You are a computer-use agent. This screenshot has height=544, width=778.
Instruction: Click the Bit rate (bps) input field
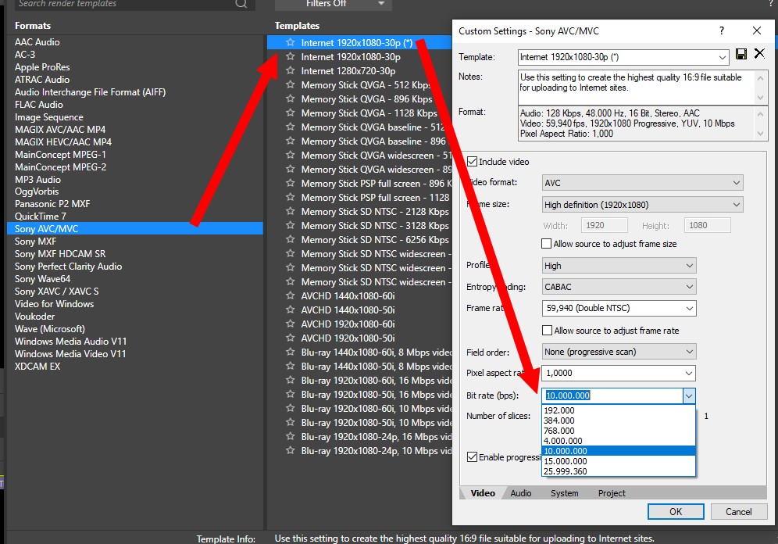[612, 395]
